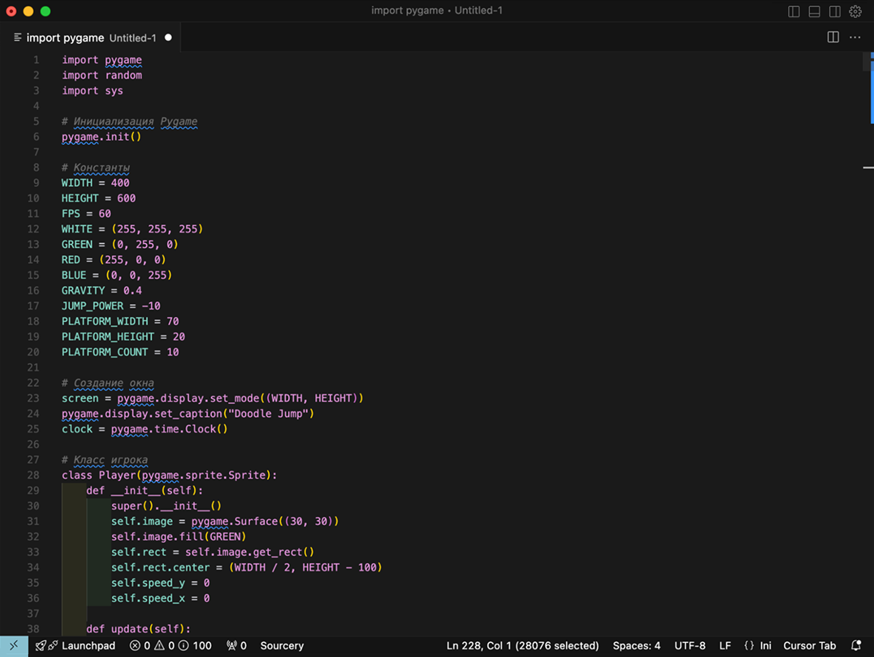Select the import pygame Untitled-1 tab
874x657 pixels.
tap(91, 38)
